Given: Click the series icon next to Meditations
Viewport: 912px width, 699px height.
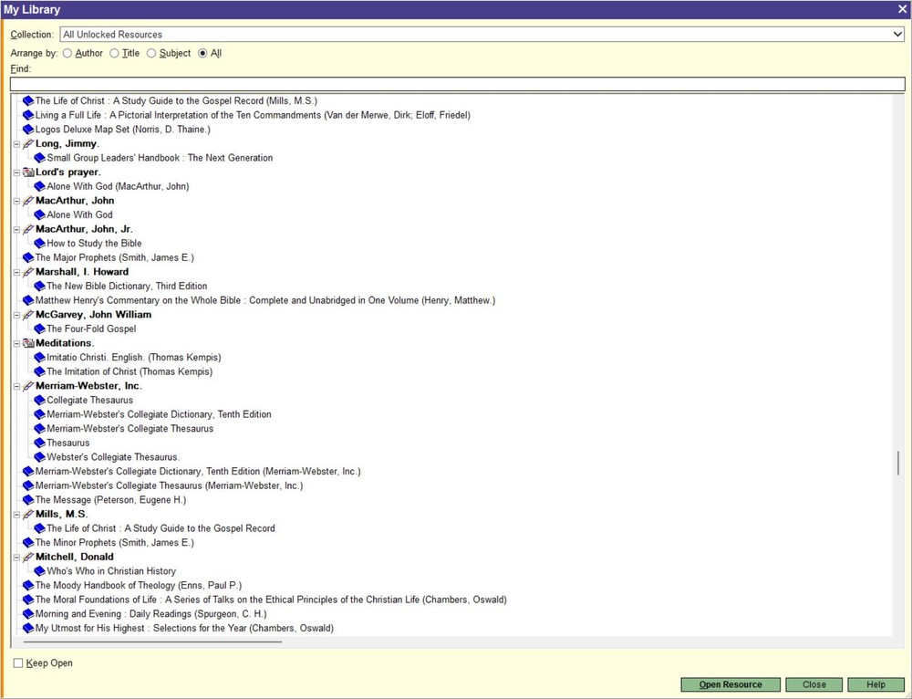Looking at the screenshot, I should [27, 342].
